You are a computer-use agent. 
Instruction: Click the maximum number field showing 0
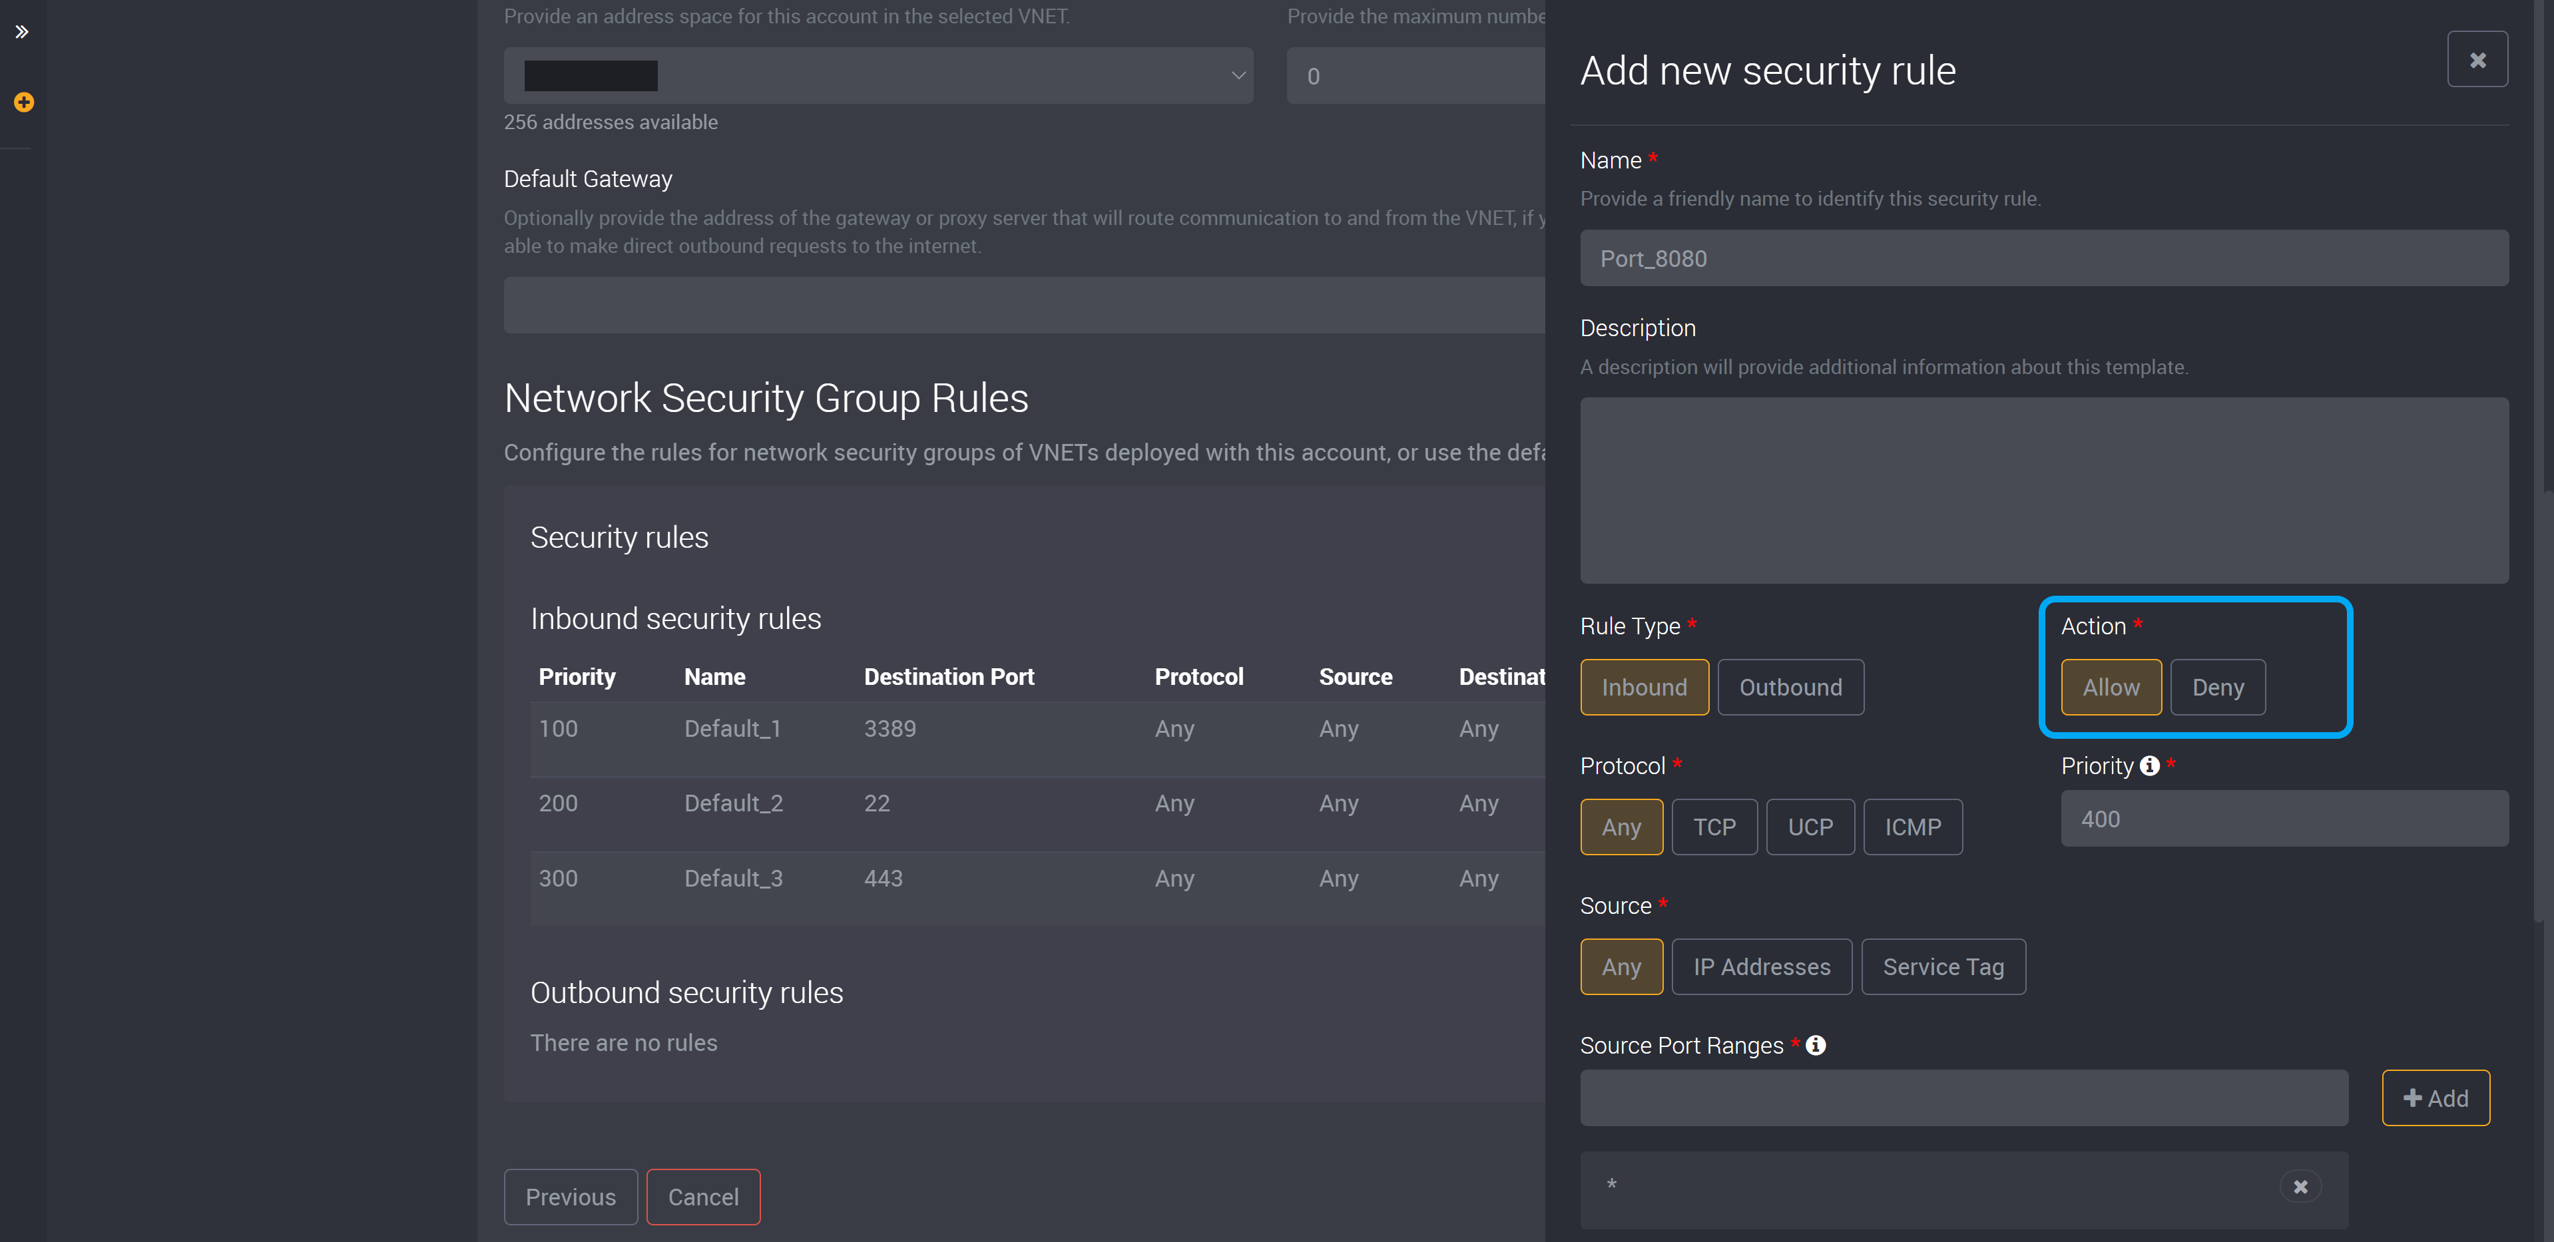[x=1415, y=75]
